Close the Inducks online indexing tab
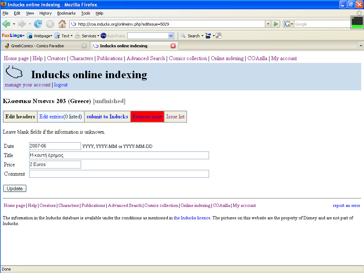This screenshot has width=364, height=273. 173,46
